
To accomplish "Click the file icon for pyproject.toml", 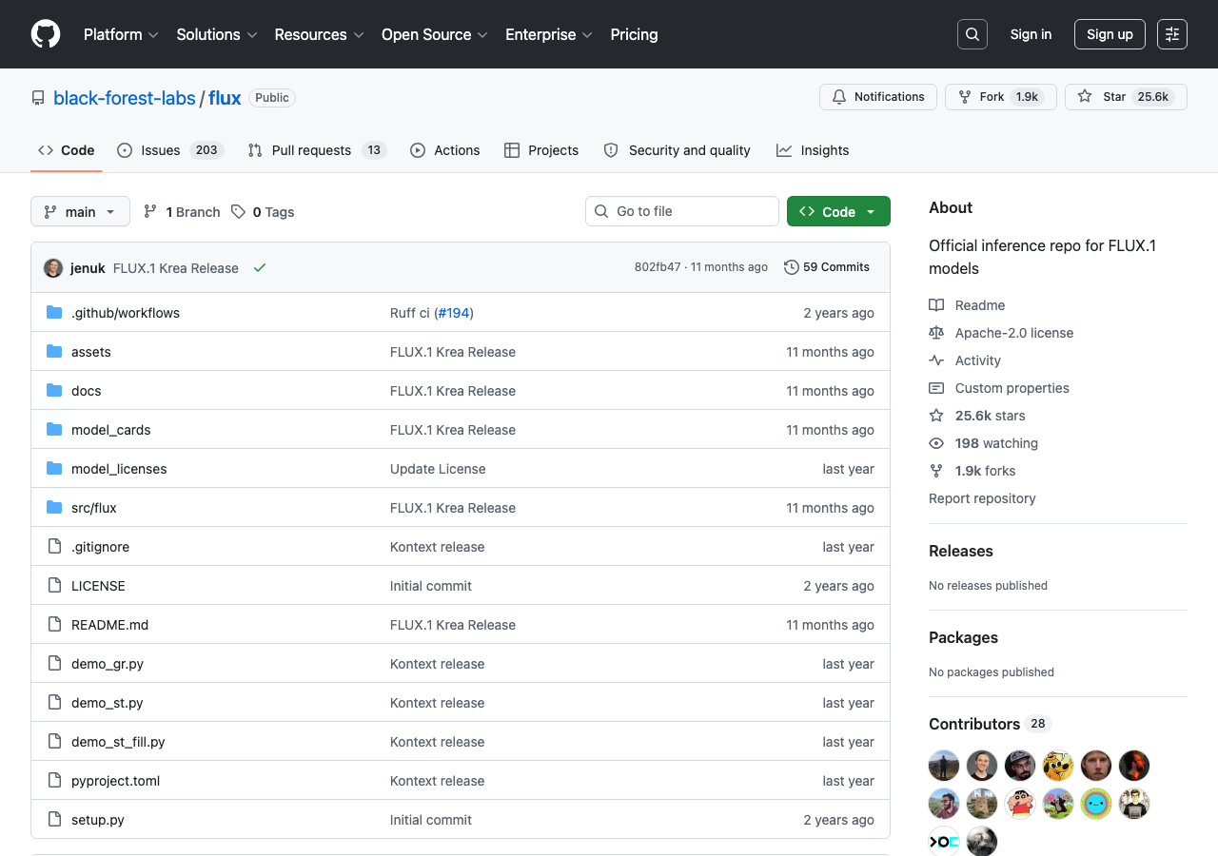I will coord(54,781).
